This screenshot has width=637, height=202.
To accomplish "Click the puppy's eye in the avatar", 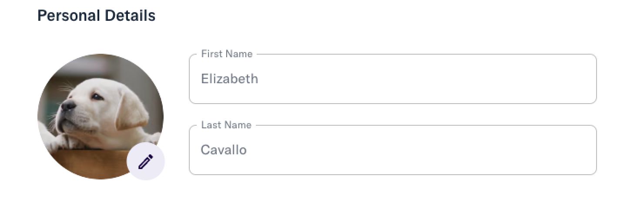I will click(x=97, y=96).
